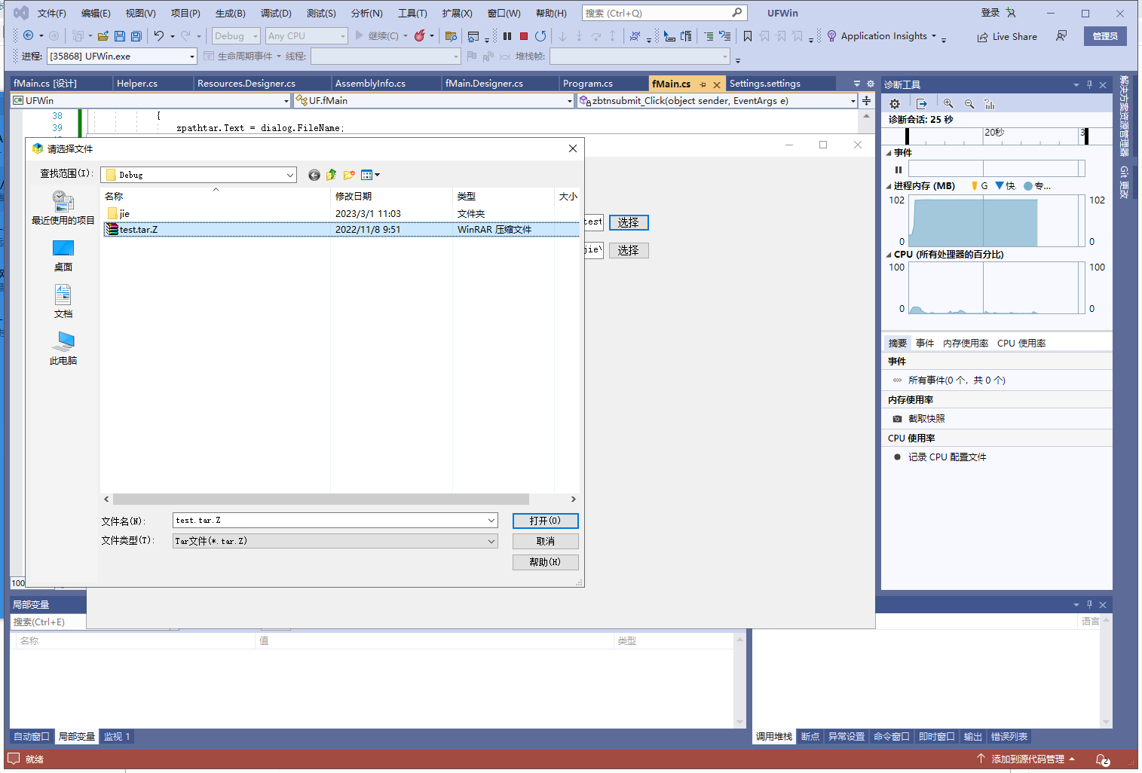Image resolution: width=1142 pixels, height=773 pixels.
Task: Click the file list horizontal scrollbar
Action: [x=321, y=500]
